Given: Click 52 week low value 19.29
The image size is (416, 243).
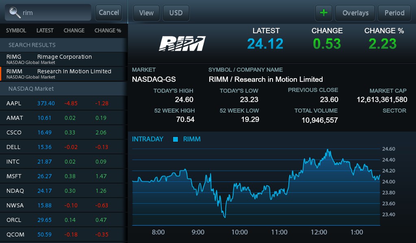Looking at the screenshot, I should coord(250,119).
